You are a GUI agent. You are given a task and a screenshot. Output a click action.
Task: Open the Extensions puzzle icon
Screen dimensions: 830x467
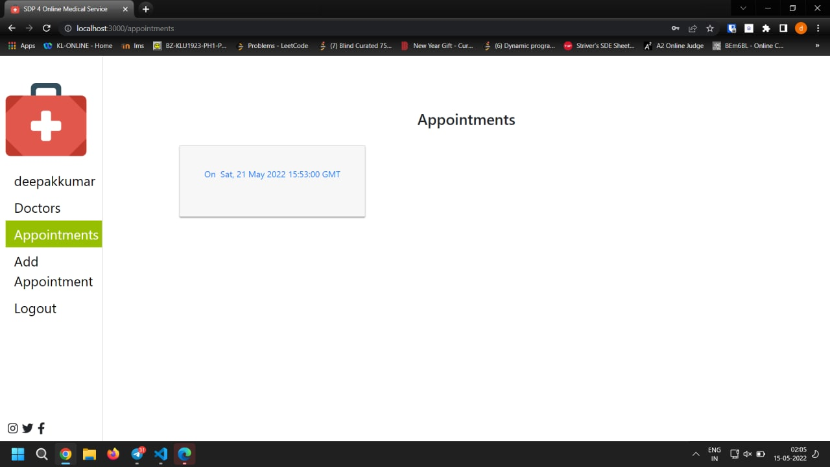point(766,29)
